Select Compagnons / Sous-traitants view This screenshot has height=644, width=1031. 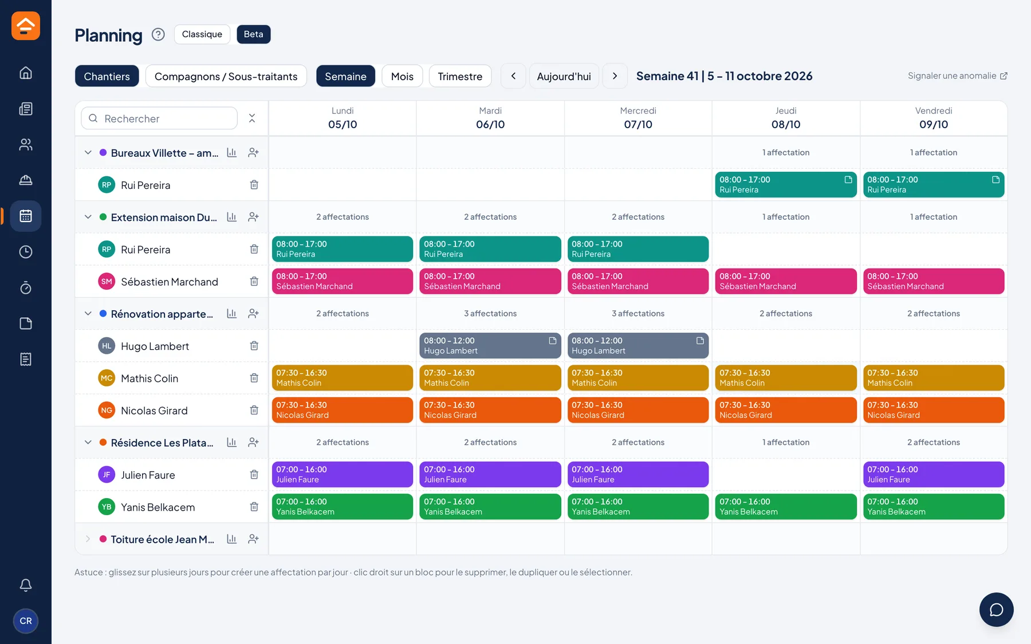coord(226,76)
